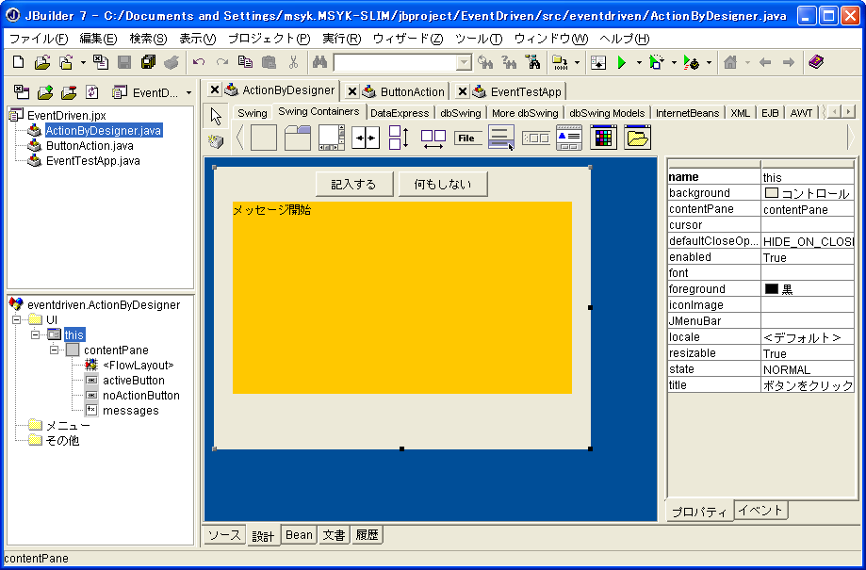Viewport: 866px width, 570px height.
Task: Close the ButtonAction editor tab
Action: point(351,91)
